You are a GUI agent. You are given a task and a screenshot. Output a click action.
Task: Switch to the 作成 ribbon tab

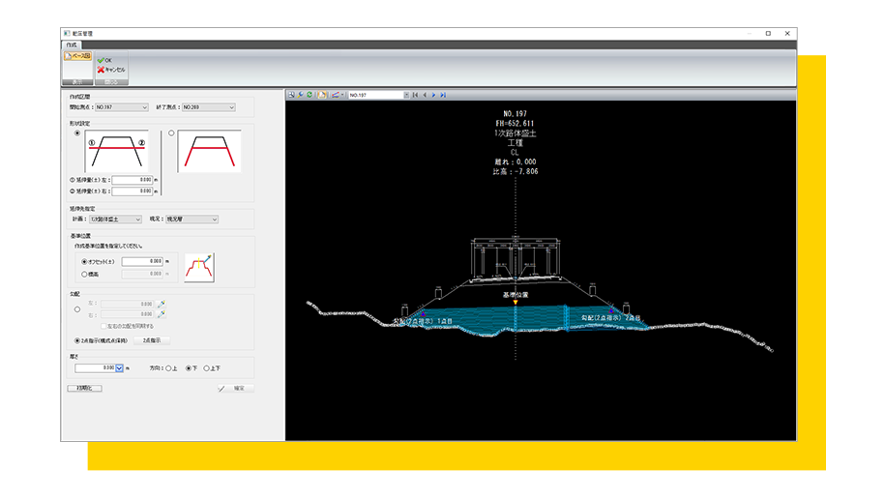pyautogui.click(x=72, y=44)
